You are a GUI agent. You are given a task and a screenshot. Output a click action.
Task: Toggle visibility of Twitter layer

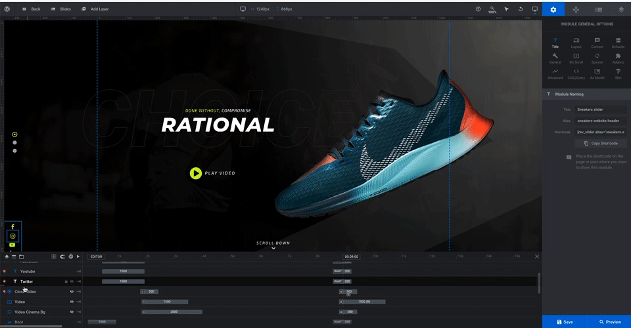pyautogui.click(x=72, y=281)
